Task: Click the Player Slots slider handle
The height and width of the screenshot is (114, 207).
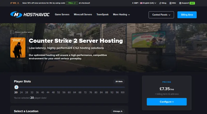Action: [16, 87]
